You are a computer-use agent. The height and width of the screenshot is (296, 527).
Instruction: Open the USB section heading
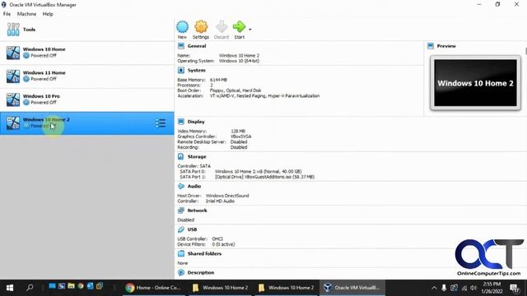pos(192,229)
